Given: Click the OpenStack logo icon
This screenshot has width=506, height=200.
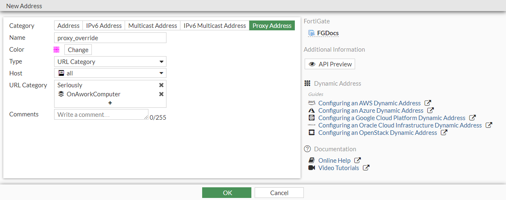Looking at the screenshot, I should [312, 132].
